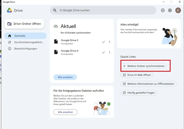Click the search magnifier icon
Screen dimensions: 184x129
[55, 10]
